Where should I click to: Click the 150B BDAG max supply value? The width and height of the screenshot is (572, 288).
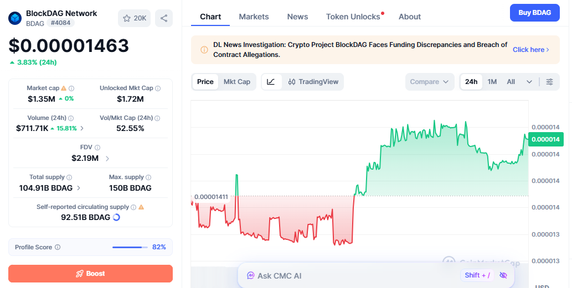click(x=130, y=188)
